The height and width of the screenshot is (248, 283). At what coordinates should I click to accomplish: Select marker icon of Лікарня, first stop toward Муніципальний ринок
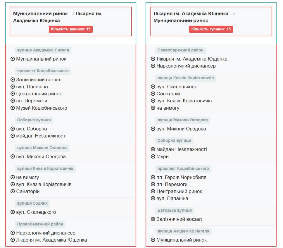click(x=153, y=59)
